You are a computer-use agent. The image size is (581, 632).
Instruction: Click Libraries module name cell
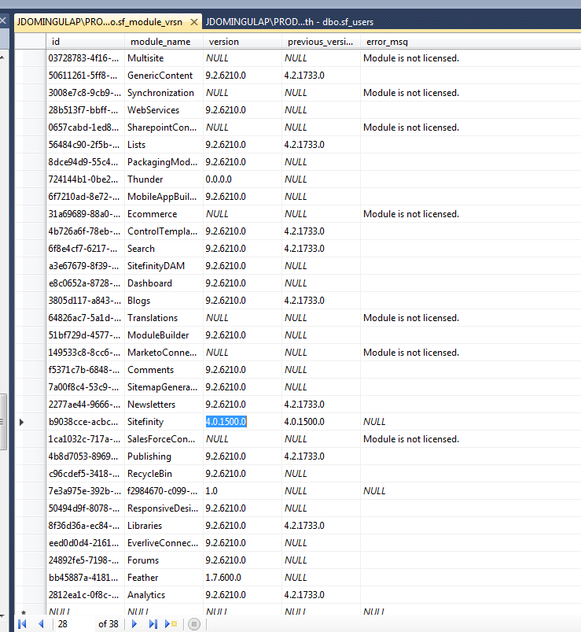click(x=164, y=526)
